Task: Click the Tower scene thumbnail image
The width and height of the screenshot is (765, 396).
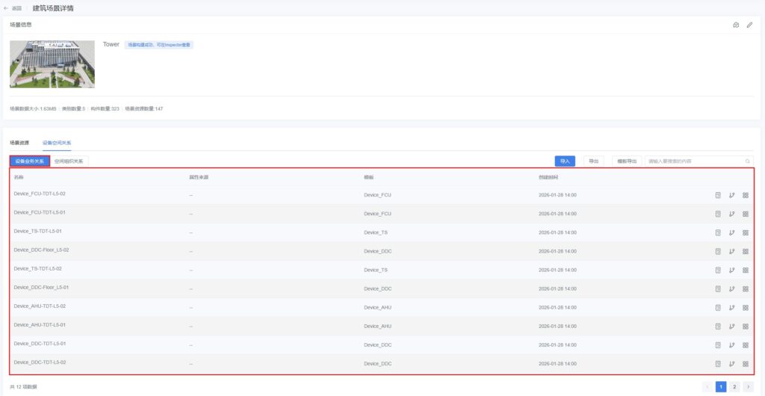Action: coord(52,64)
